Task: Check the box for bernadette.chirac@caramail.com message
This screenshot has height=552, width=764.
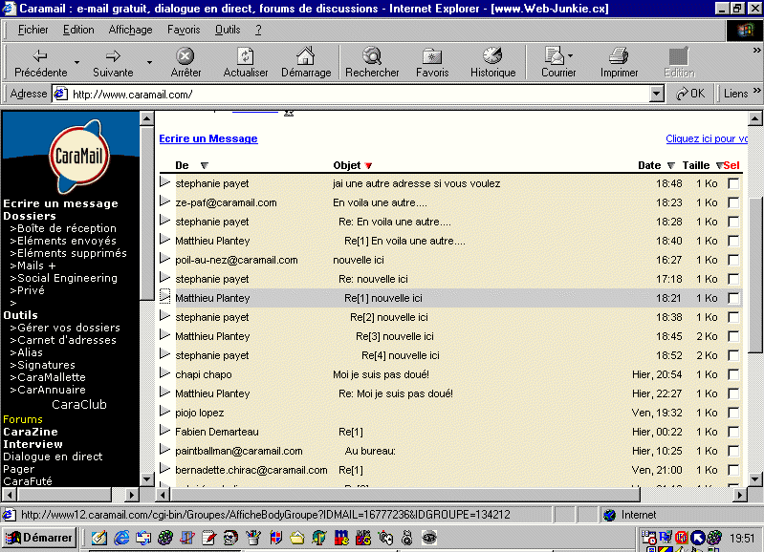Action: pos(733,470)
